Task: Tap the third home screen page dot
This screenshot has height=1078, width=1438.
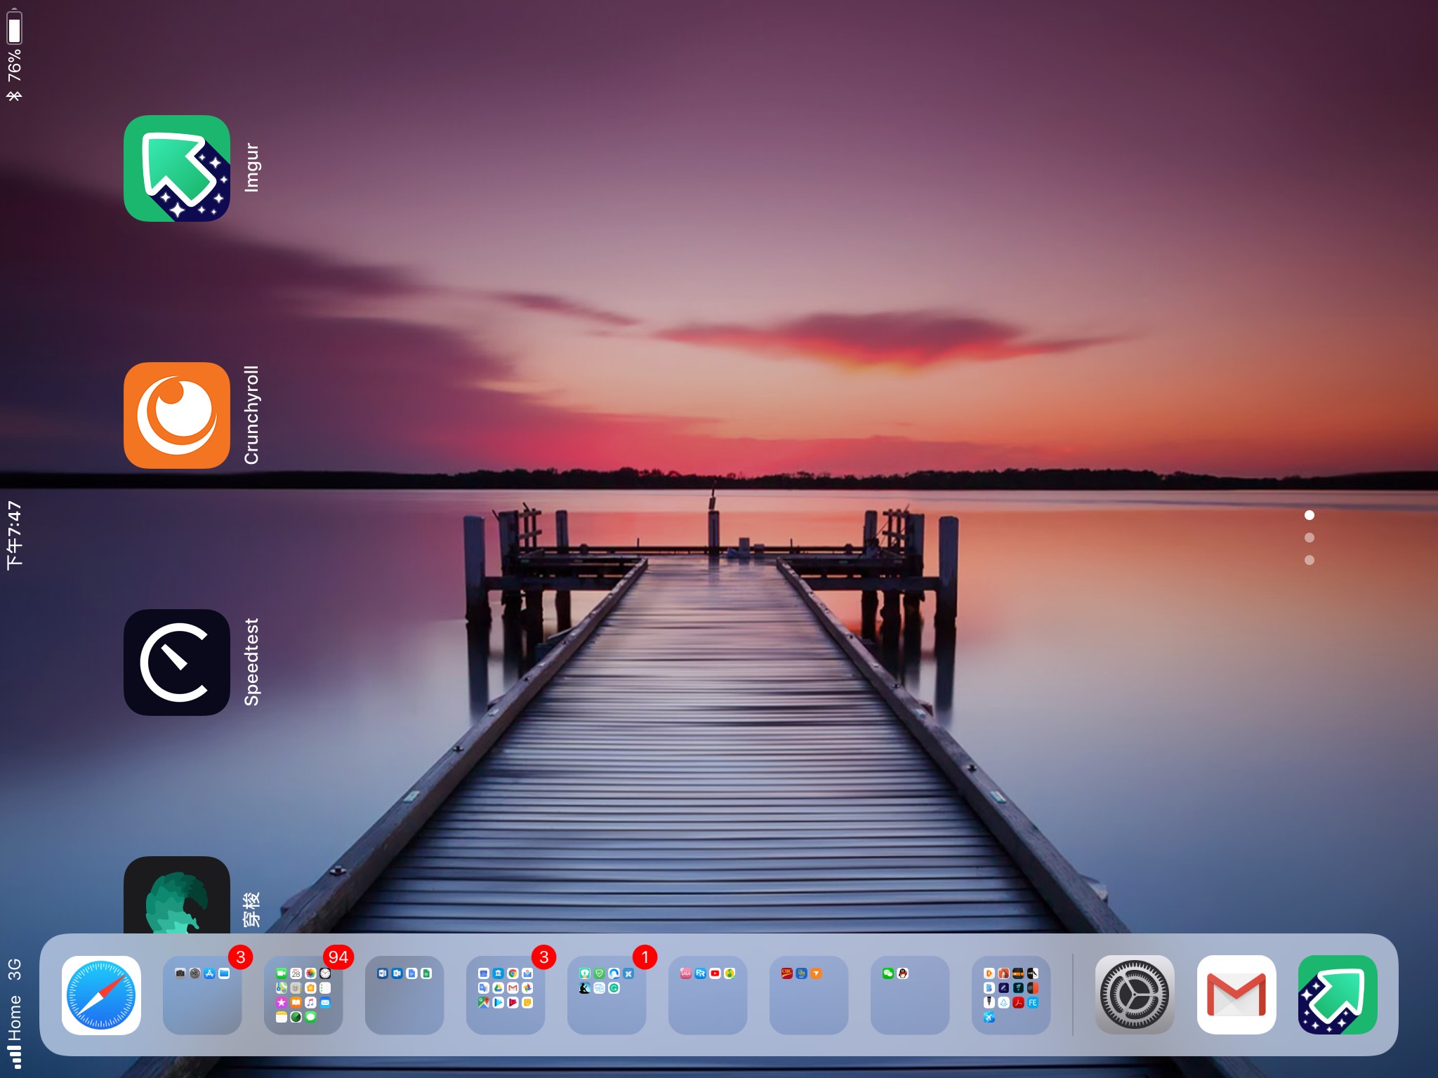Action: click(1309, 560)
